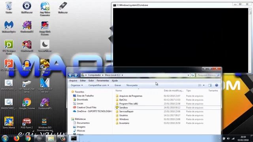Click the Nova pasta button
The height and width of the screenshot is (142, 253).
coord(132,85)
